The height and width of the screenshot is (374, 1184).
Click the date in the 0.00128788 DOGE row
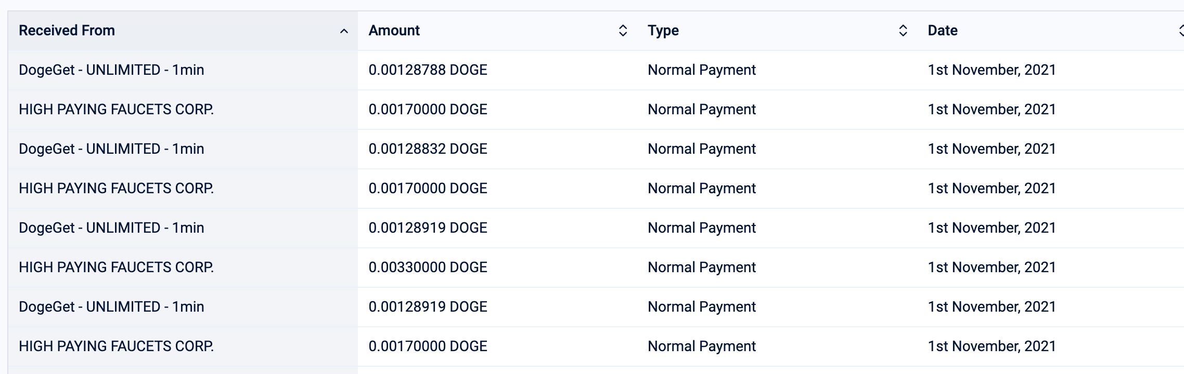[992, 70]
